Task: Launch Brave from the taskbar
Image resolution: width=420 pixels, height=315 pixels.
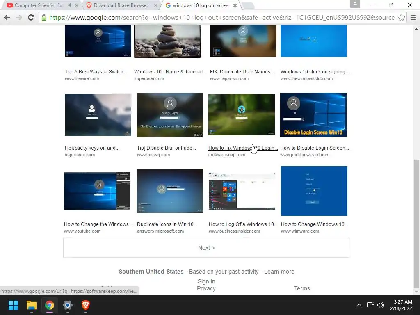Action: 85,305
